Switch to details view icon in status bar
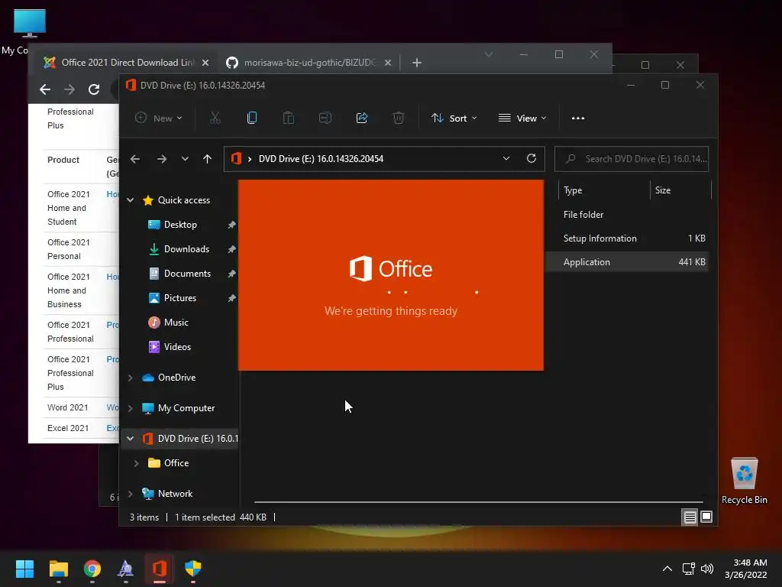 coord(690,517)
